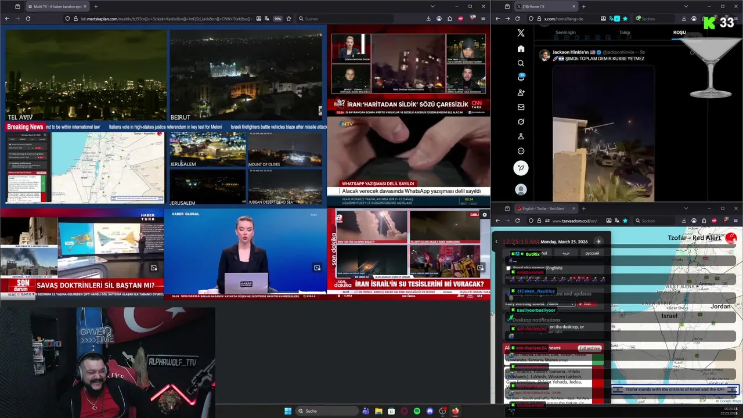Viewport: 743px width, 418px height.
Task: Open the X follow people icon
Action: 521,92
